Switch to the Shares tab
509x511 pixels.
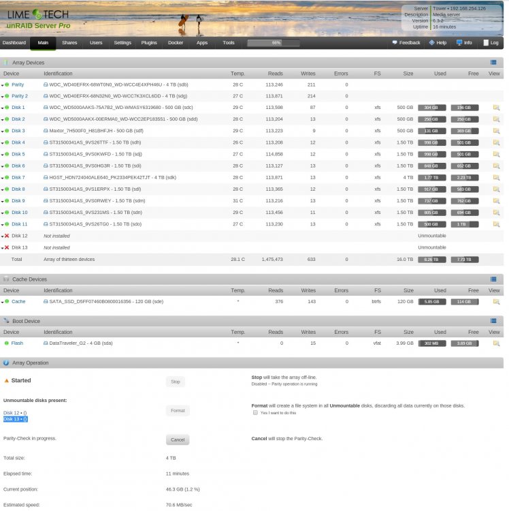(x=69, y=43)
